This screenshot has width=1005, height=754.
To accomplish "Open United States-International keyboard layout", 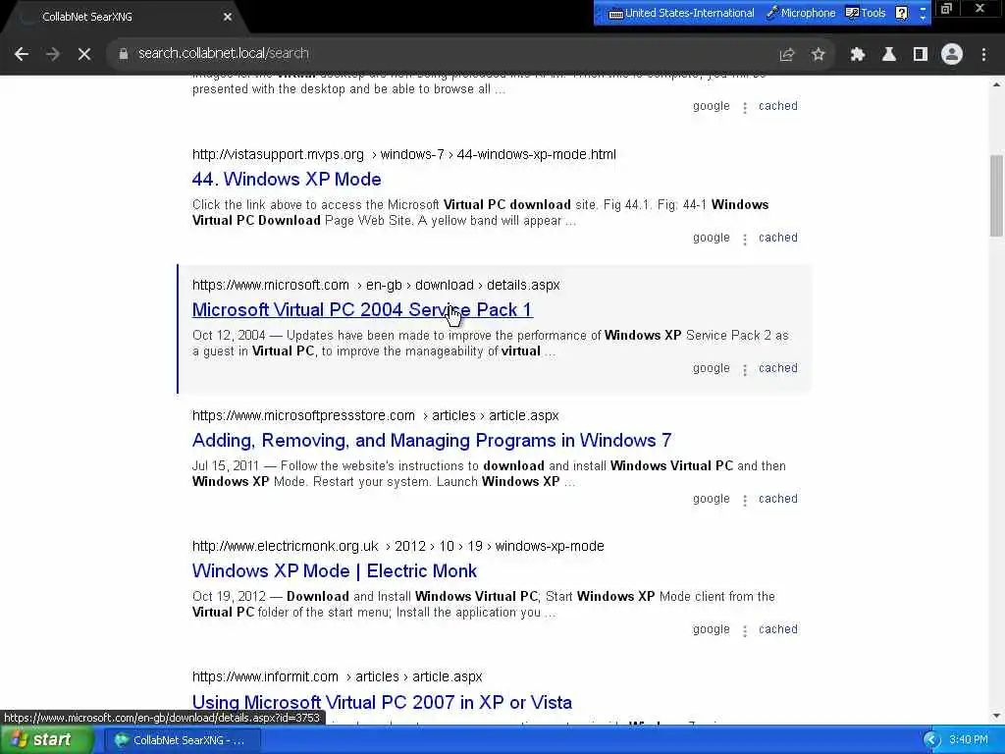I will pyautogui.click(x=681, y=13).
